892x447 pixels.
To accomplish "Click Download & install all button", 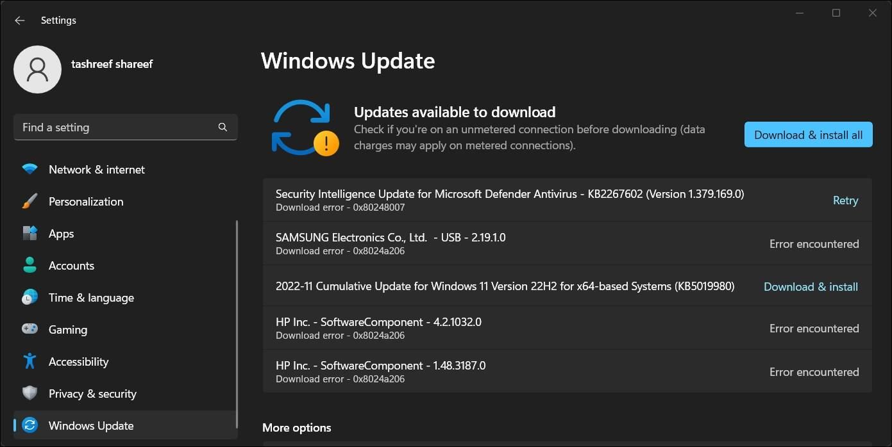I will point(808,134).
